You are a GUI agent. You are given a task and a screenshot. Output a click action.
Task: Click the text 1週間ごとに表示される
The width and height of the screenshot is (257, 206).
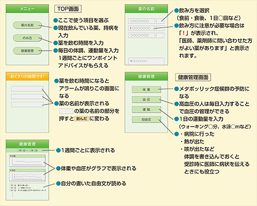pos(88,151)
